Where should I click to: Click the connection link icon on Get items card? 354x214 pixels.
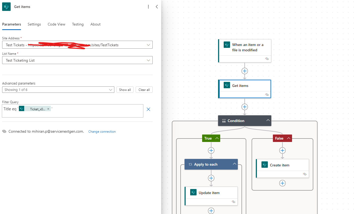pyautogui.click(x=267, y=94)
